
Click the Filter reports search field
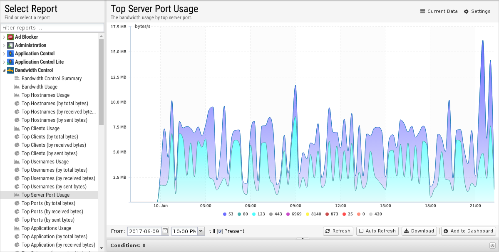point(52,28)
